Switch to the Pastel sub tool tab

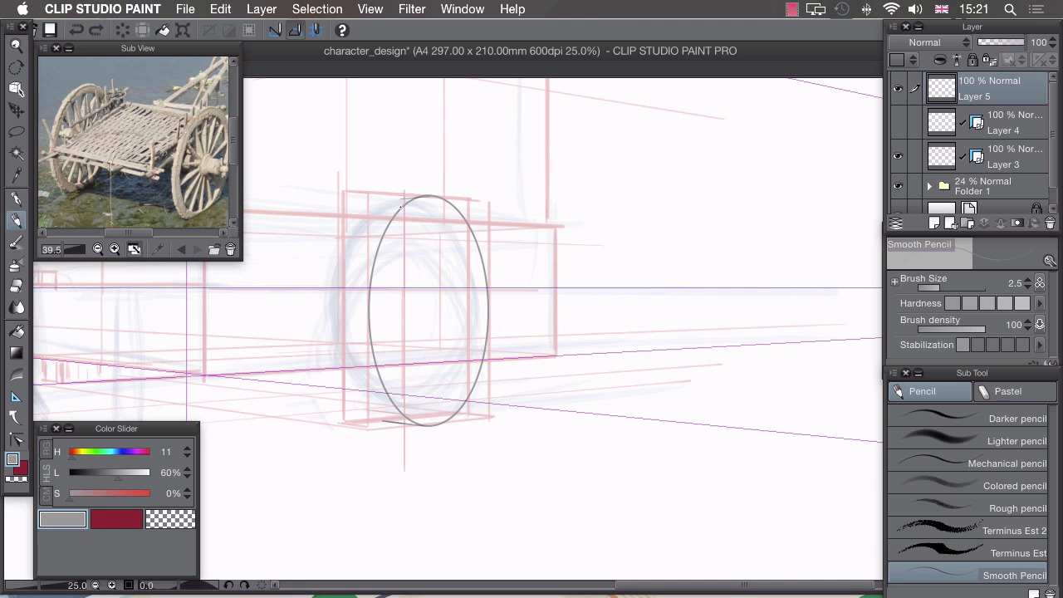point(1007,391)
